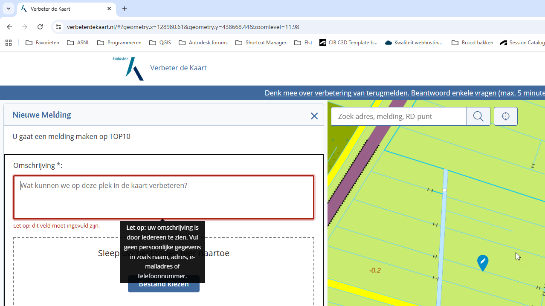Open the site information icon in address bar

58,27
